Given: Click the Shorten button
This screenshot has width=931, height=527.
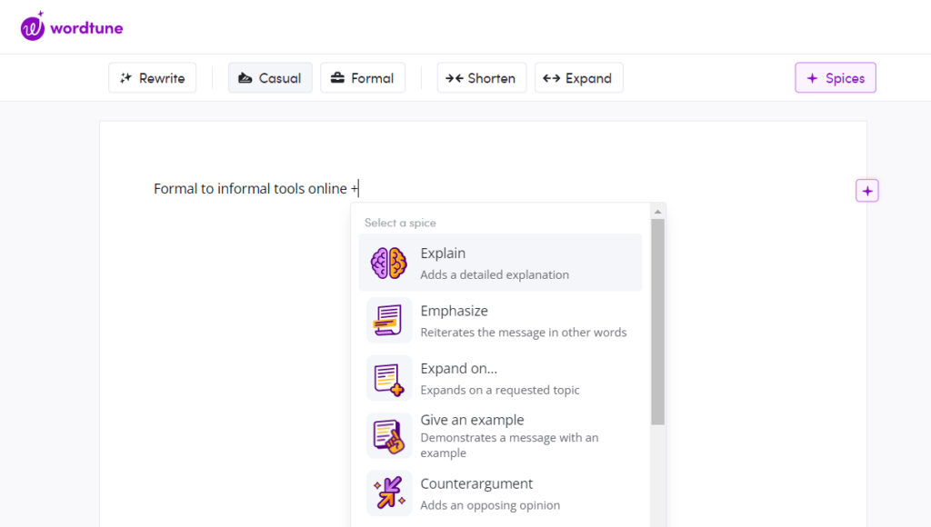Looking at the screenshot, I should pos(482,77).
